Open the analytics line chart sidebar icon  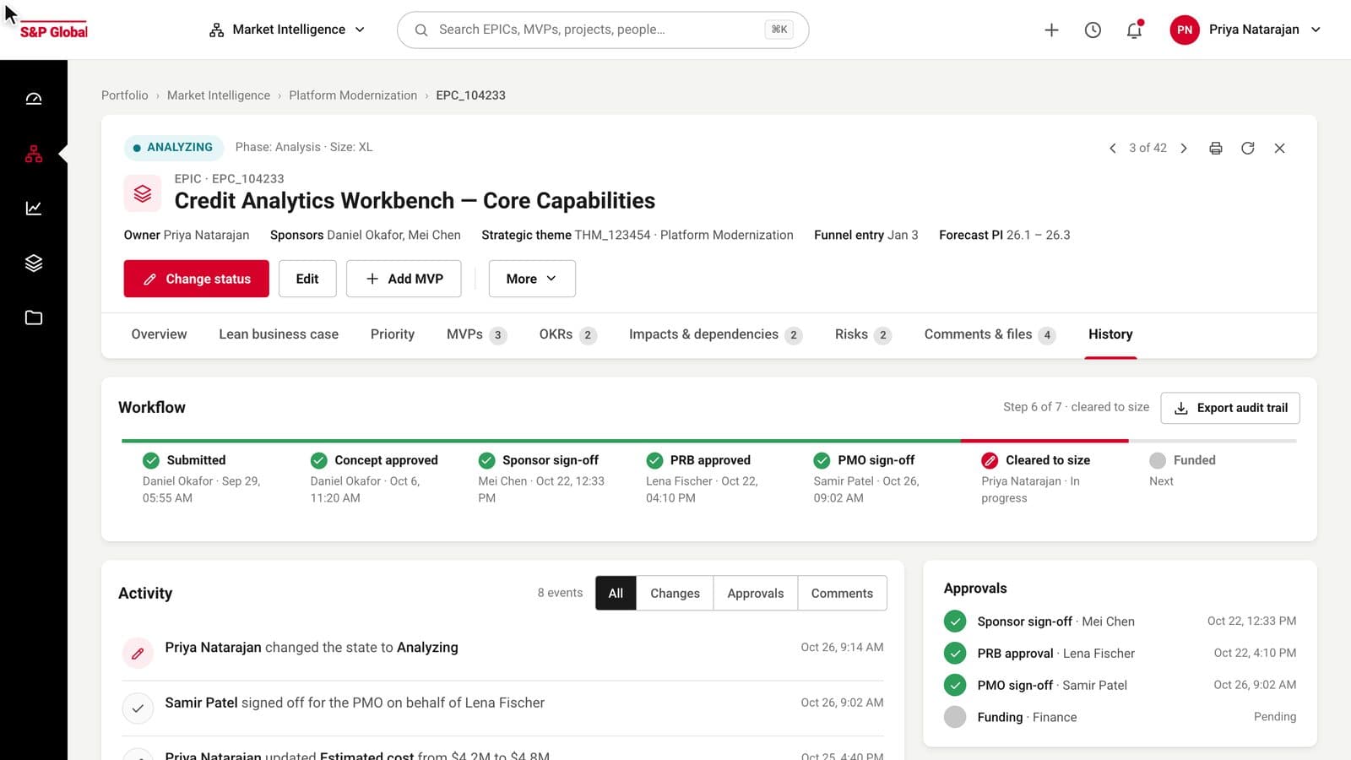(x=34, y=208)
